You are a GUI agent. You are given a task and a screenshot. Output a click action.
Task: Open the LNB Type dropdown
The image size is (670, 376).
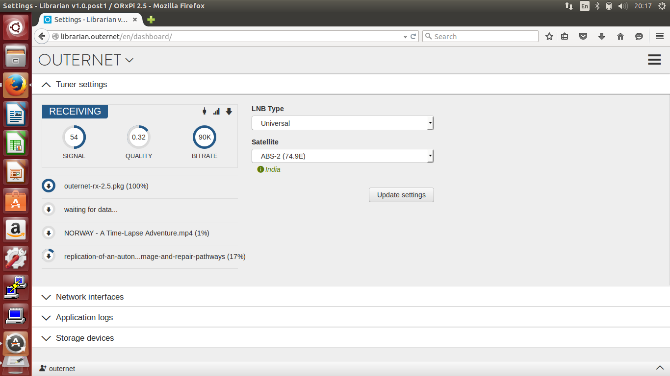pos(342,123)
